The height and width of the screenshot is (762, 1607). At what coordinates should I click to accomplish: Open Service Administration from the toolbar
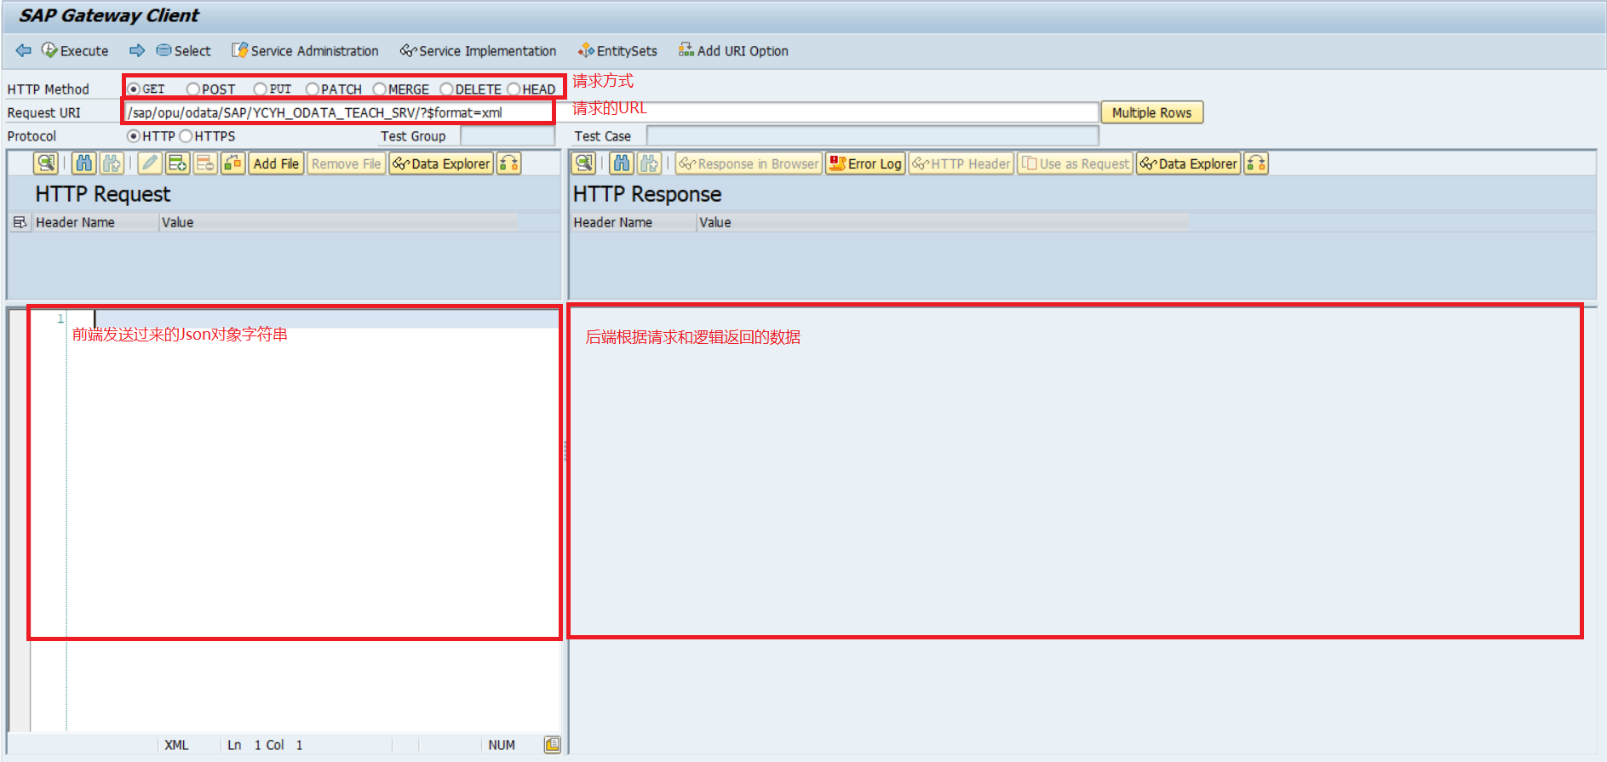[305, 51]
